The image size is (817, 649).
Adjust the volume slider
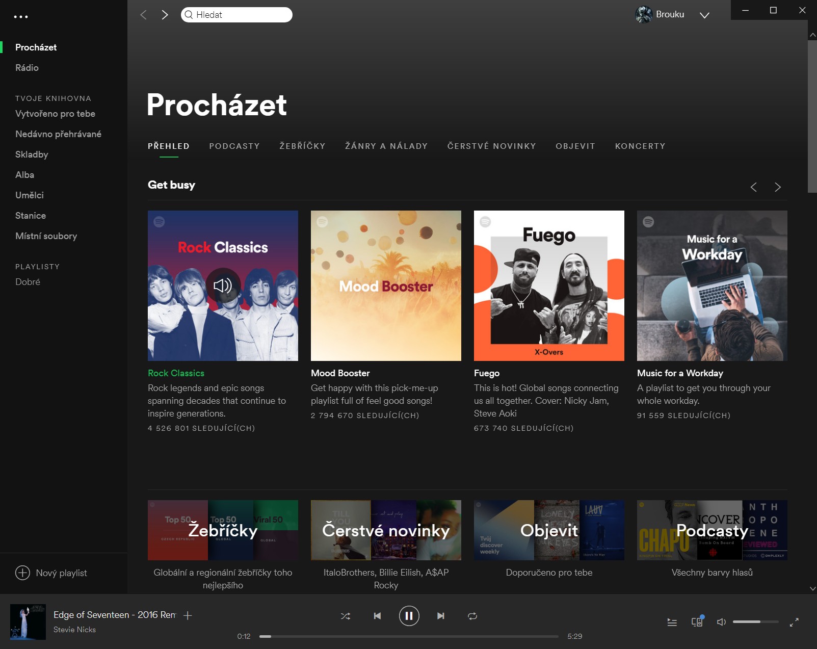click(755, 622)
